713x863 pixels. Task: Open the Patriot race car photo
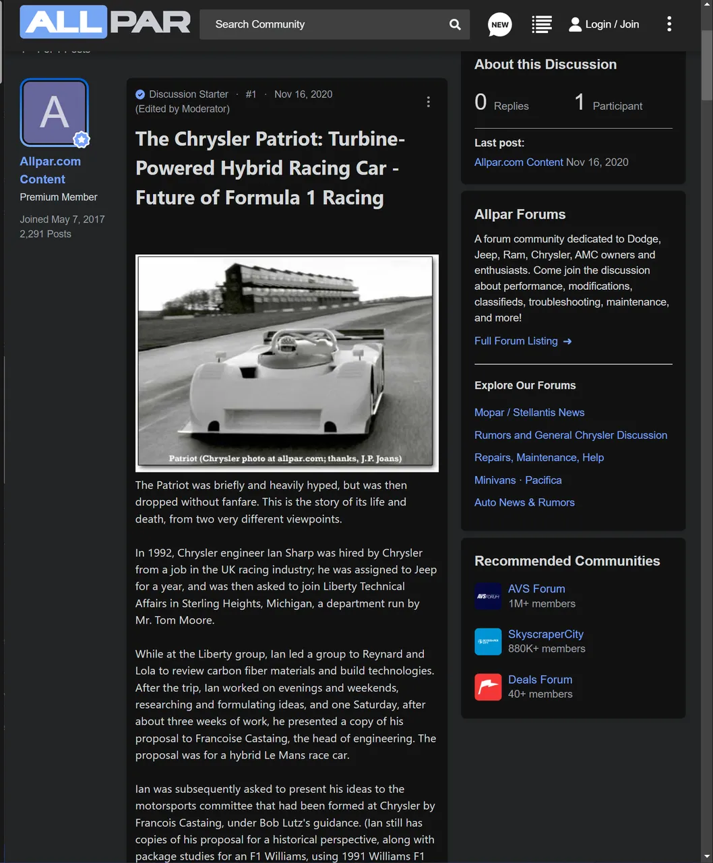pyautogui.click(x=287, y=363)
